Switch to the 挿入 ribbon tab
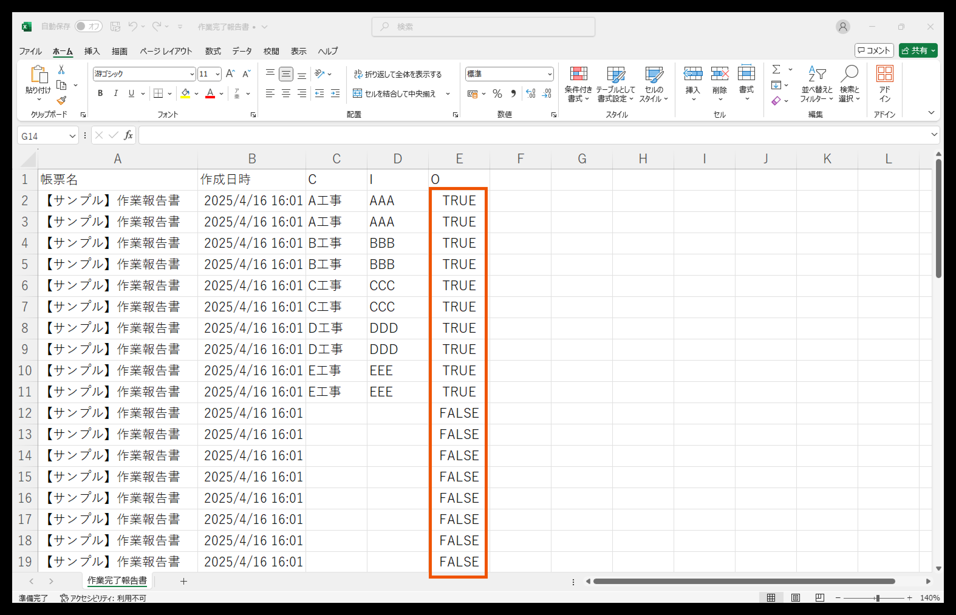The width and height of the screenshot is (956, 615). click(92, 51)
